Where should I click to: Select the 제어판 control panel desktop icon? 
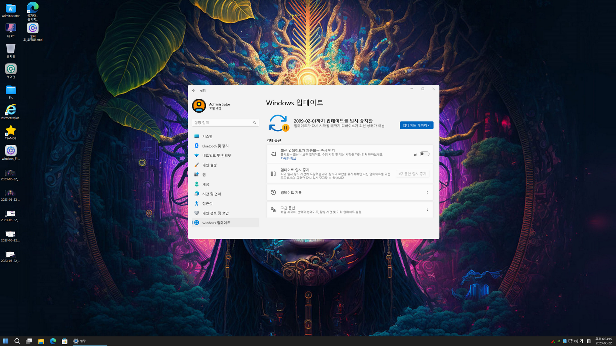click(x=11, y=71)
